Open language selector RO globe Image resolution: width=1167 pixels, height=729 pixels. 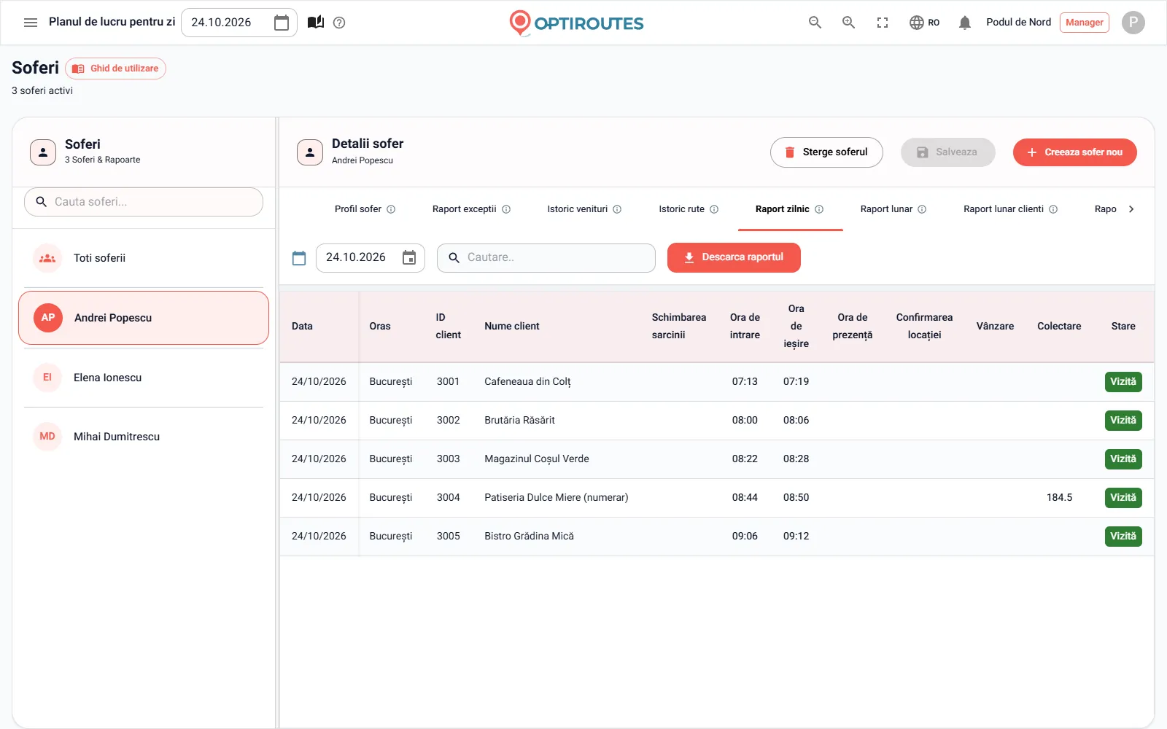pyautogui.click(x=924, y=23)
